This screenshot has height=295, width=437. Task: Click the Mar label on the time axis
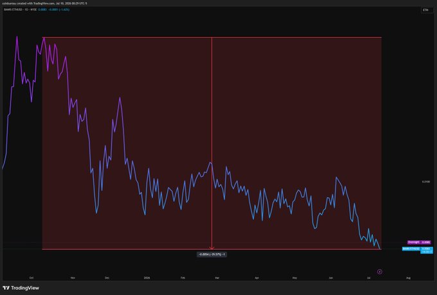click(x=217, y=278)
